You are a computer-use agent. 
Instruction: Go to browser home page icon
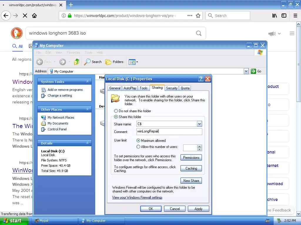34,16
